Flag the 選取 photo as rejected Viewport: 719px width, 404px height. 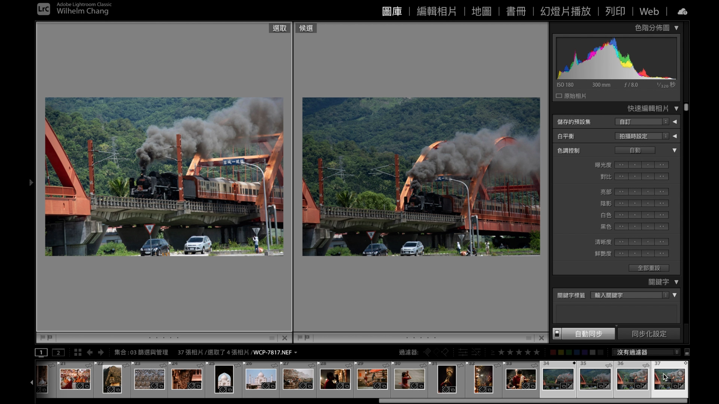click(x=50, y=338)
